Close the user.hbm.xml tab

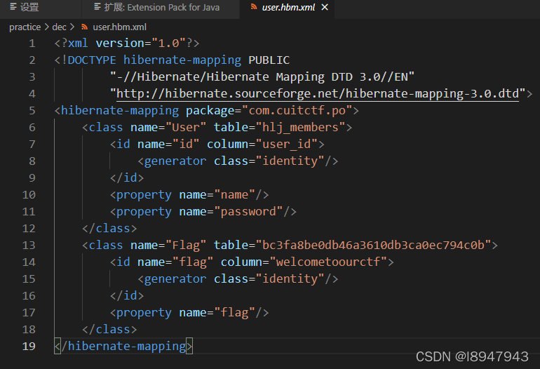(x=325, y=7)
